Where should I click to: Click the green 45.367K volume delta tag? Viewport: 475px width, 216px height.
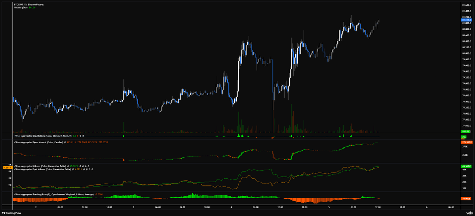pyautogui.click(x=465, y=166)
